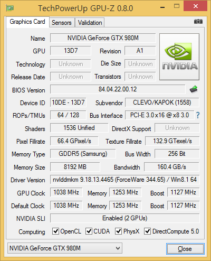211x261 pixels.
Task: Click the BIOS Version field
Action: tap(118, 89)
